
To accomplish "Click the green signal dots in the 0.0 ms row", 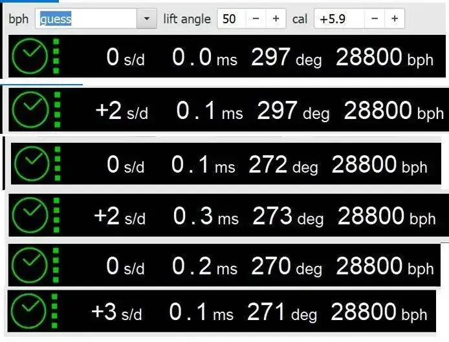I will pyautogui.click(x=56, y=57).
